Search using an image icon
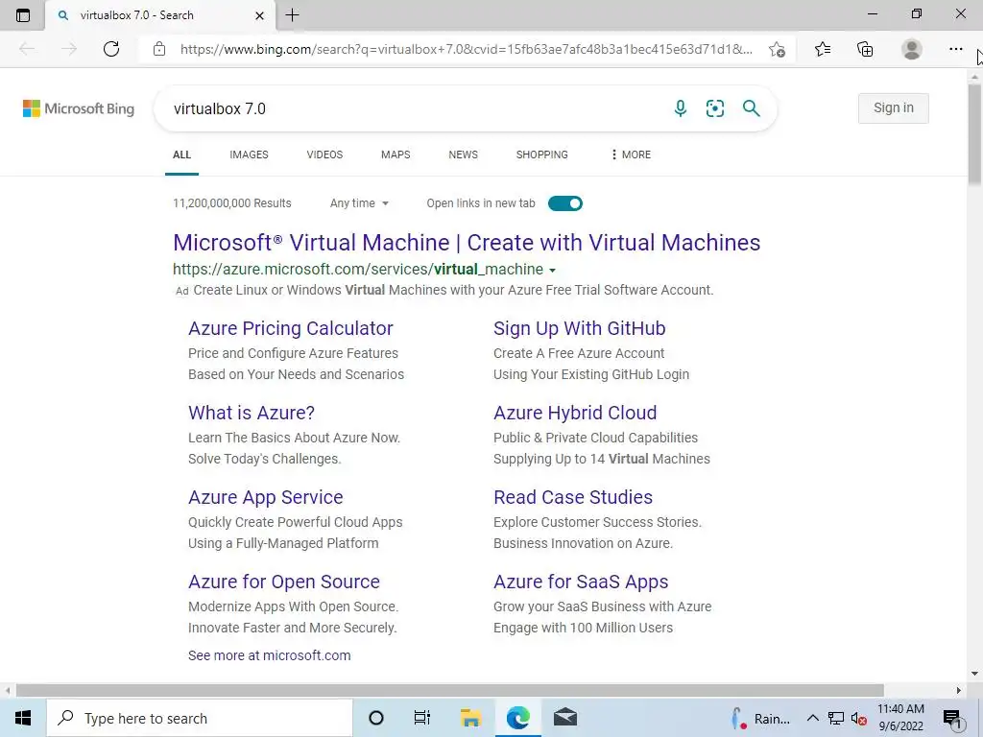Image resolution: width=983 pixels, height=737 pixels. pyautogui.click(x=714, y=108)
